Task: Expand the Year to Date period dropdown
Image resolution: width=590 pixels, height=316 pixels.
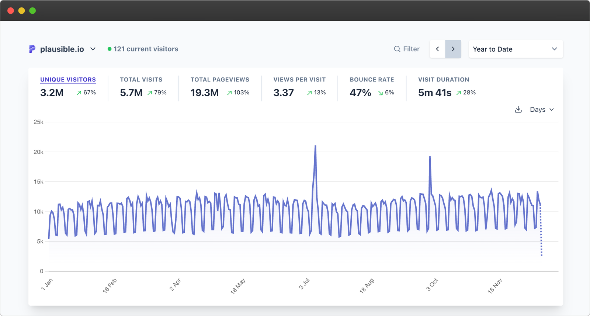Action: click(x=516, y=49)
